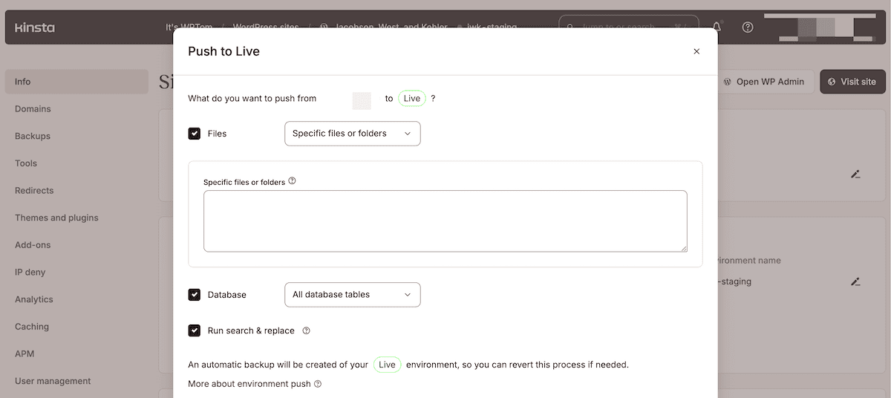Viewport: 891px width, 398px height.
Task: Click the Specific files or folders text area
Action: pos(446,221)
